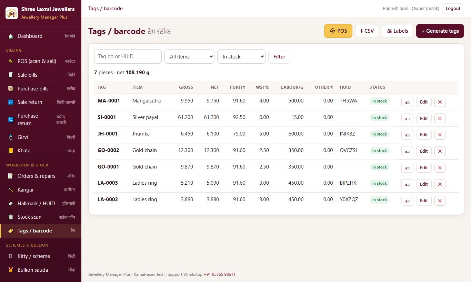The height and width of the screenshot is (282, 471).
Task: Click the PURITY column header
Action: pos(238,87)
